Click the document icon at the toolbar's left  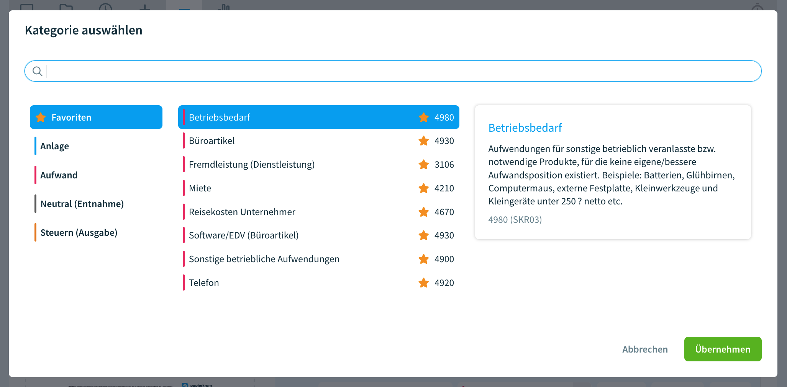click(26, 7)
